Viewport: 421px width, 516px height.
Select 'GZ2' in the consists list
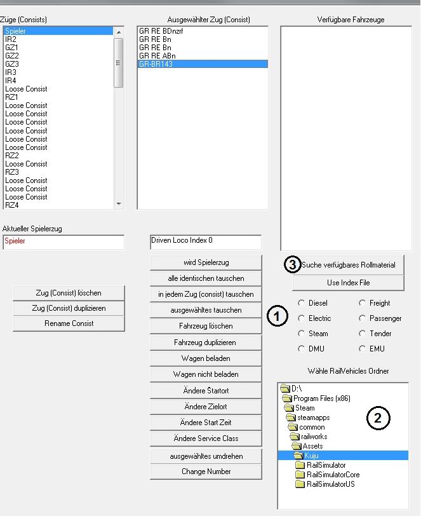coord(58,56)
